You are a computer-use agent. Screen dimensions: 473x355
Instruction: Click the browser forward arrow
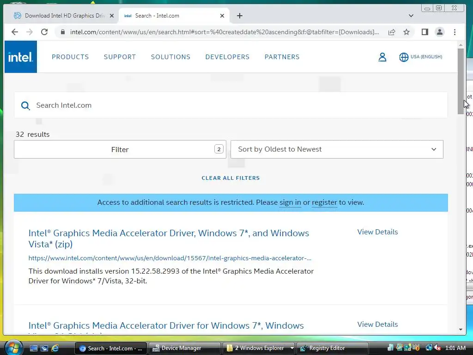click(x=29, y=32)
